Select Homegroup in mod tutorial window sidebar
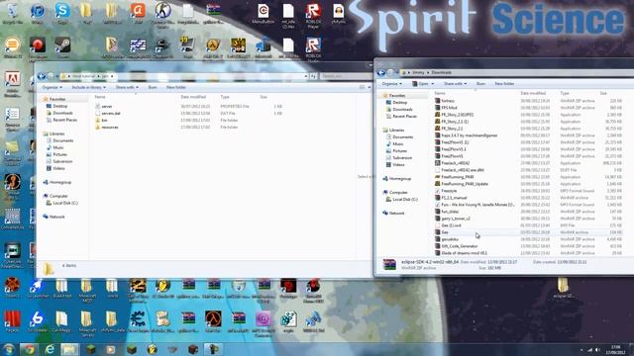 point(60,182)
